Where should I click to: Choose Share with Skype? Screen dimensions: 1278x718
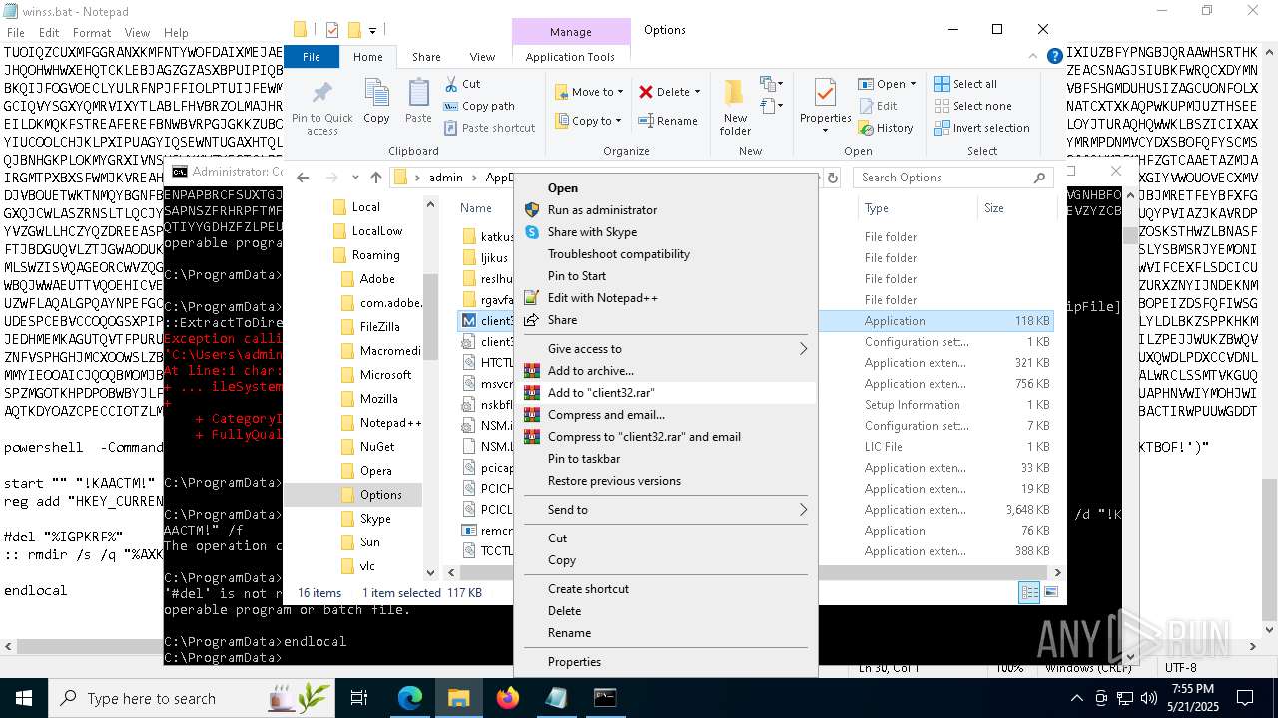click(x=666, y=232)
